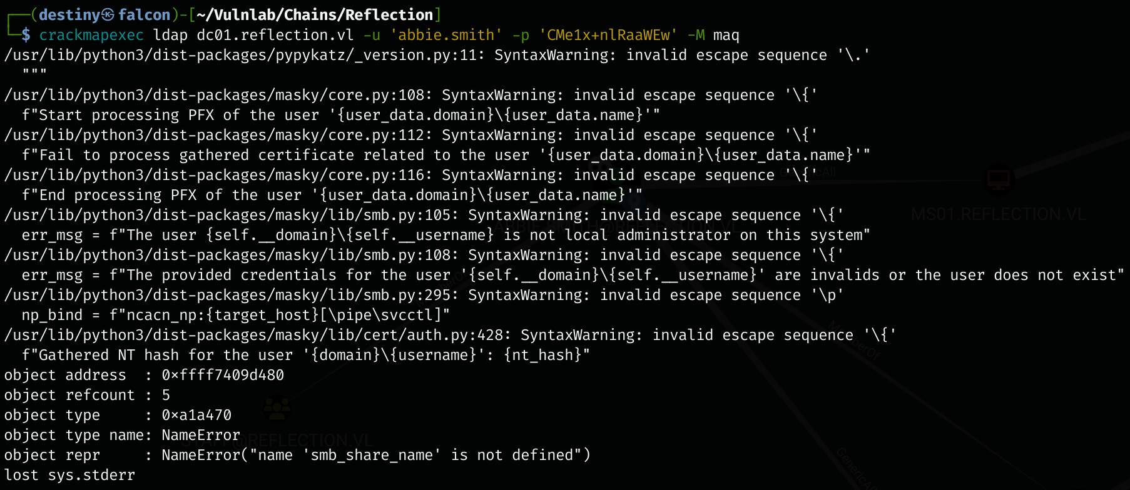Click the dollar sign prompt symbol
The height and width of the screenshot is (490, 1130).
pyautogui.click(x=26, y=36)
